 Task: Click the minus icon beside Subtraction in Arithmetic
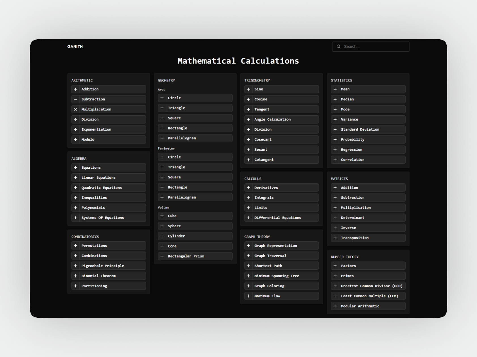[x=76, y=99]
